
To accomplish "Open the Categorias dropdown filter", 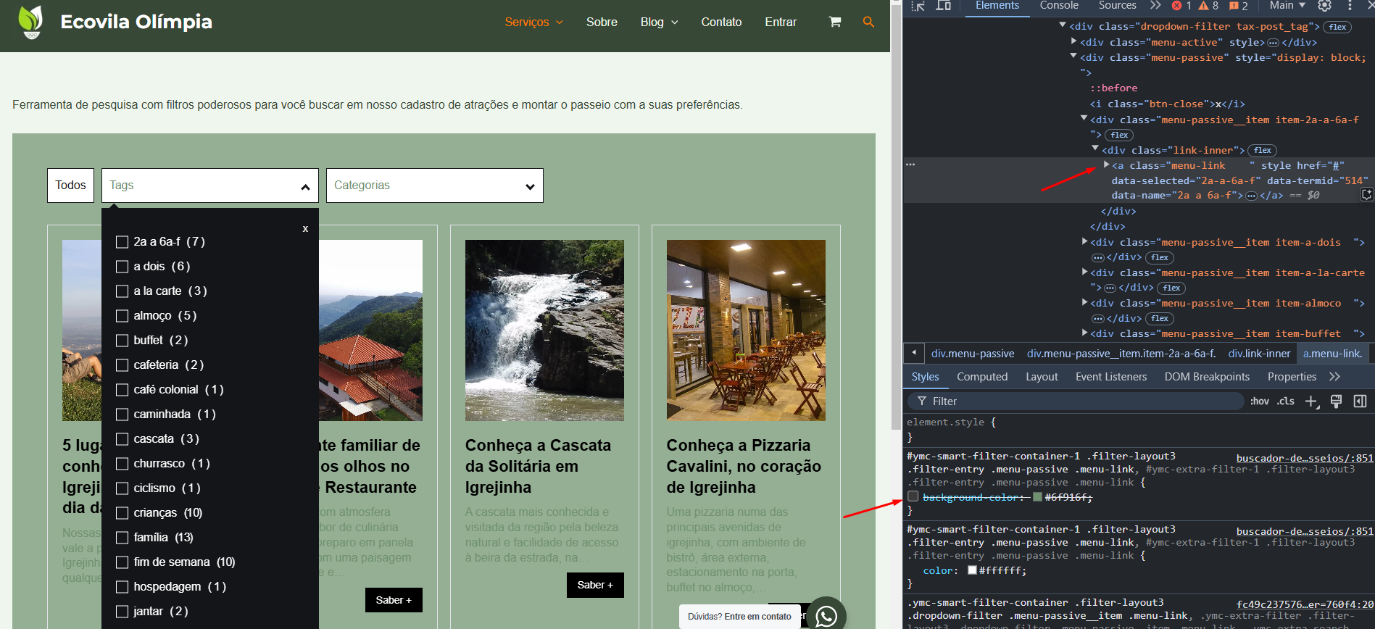I will click(x=435, y=186).
